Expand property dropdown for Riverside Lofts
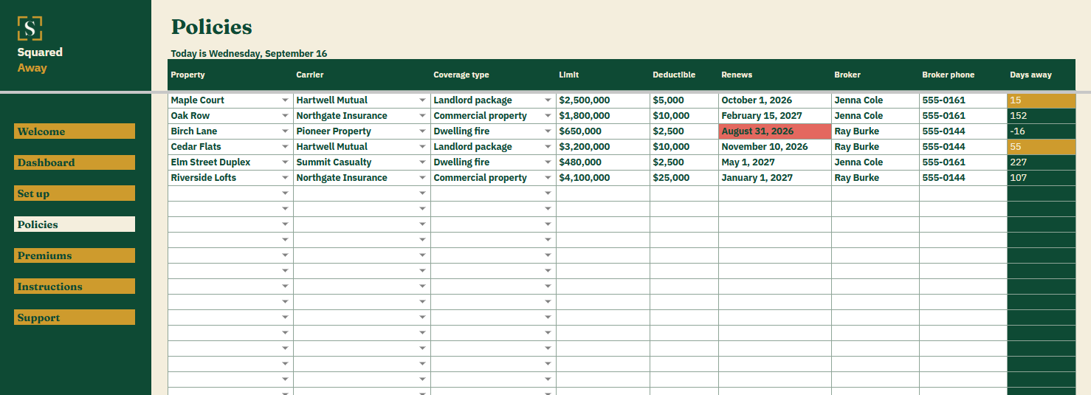 tap(285, 178)
